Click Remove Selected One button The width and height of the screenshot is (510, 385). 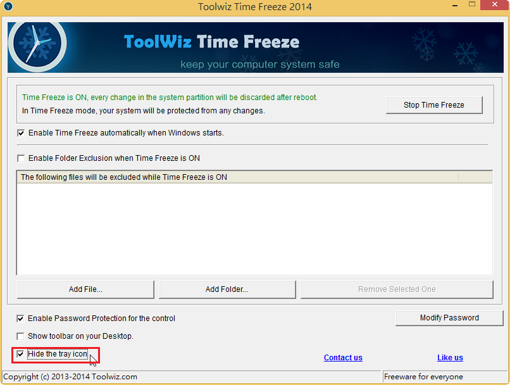pyautogui.click(x=397, y=289)
